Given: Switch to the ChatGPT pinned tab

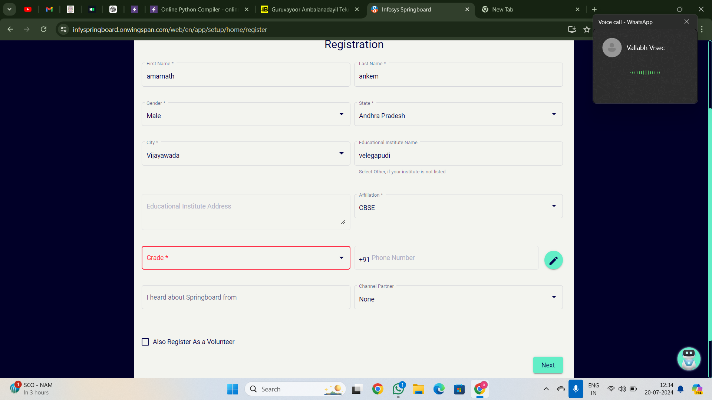Looking at the screenshot, I should pyautogui.click(x=113, y=9).
